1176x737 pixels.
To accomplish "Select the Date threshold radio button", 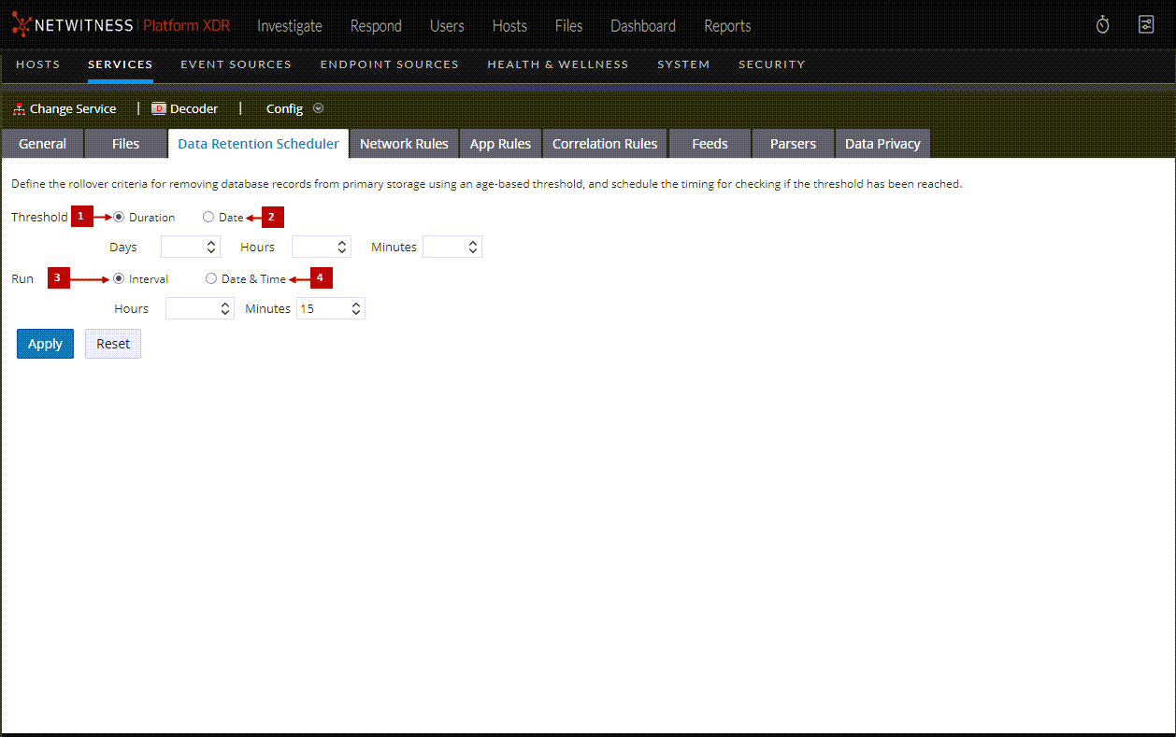I will tap(208, 217).
